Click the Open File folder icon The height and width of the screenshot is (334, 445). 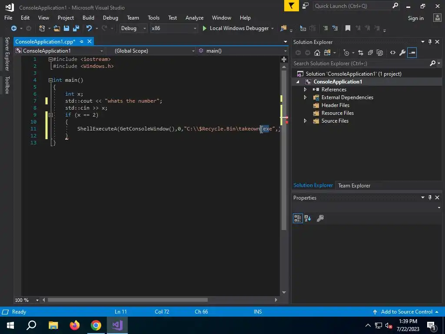click(57, 28)
